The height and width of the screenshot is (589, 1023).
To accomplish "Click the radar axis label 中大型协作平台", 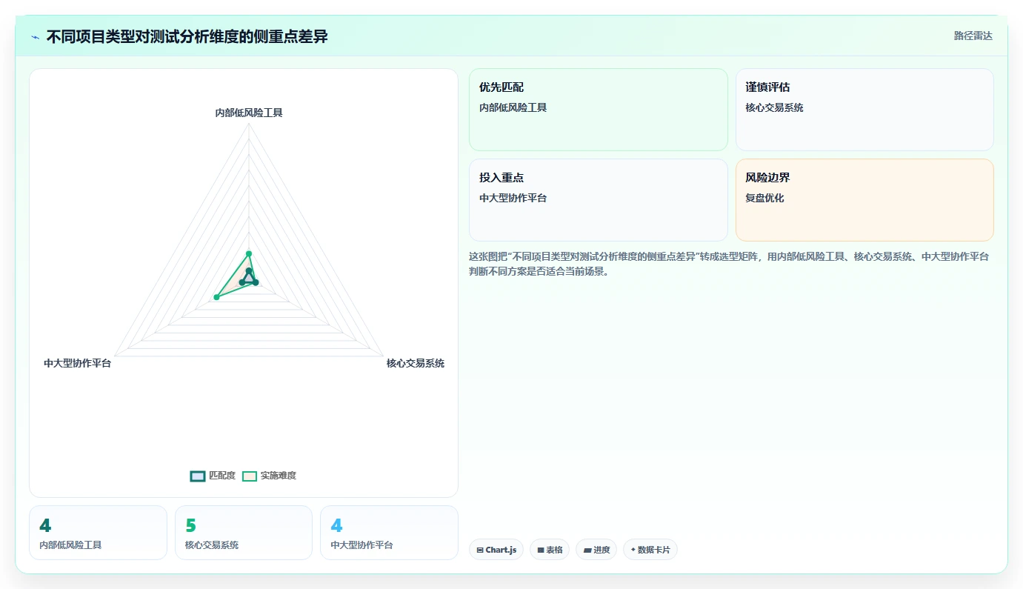I will [x=78, y=363].
